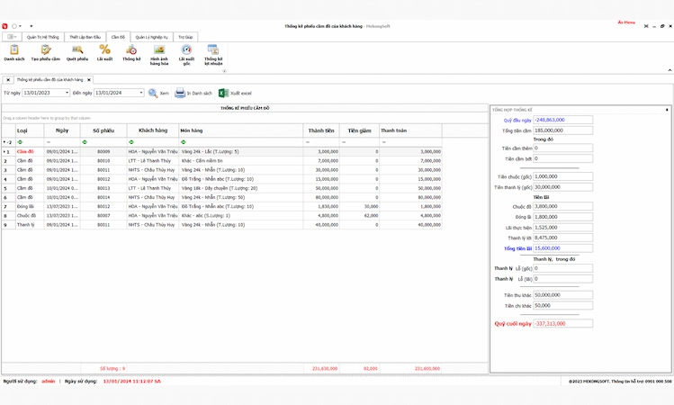The height and width of the screenshot is (405, 674).
Task: Click the ribbon group launcher icon
Action: pyautogui.click(x=224, y=71)
